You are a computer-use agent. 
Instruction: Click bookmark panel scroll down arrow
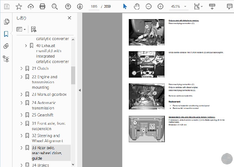[73, 164]
